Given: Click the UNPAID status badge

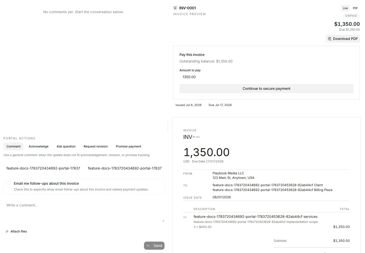Looking at the screenshot, I should (x=351, y=16).
